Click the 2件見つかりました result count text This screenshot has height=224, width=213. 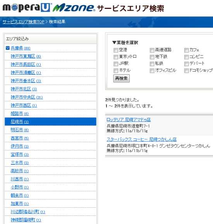point(122,100)
